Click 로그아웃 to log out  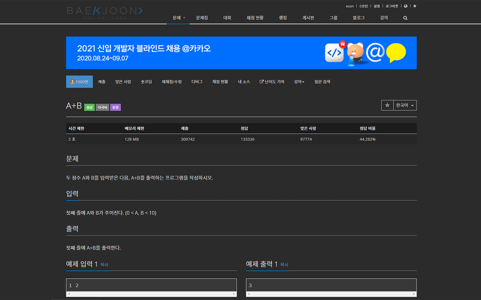[x=392, y=6]
